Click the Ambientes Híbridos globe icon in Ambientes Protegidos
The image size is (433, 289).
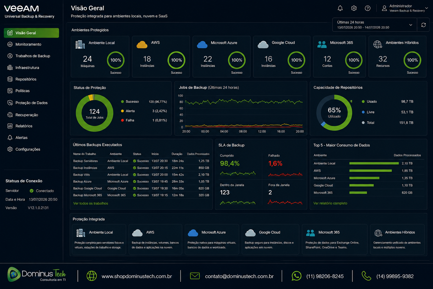click(x=378, y=44)
